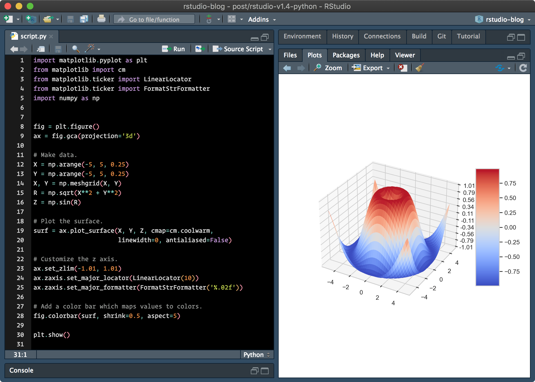Open an existing file from the toolbar

48,19
